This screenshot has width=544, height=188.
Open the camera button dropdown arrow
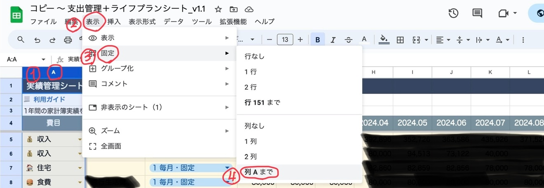(x=515, y=14)
